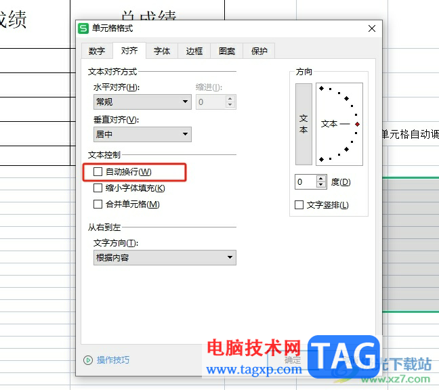Image resolution: width=439 pixels, height=390 pixels.
Task: Toggle 合并单元格(M) checkbox
Action: coord(98,204)
